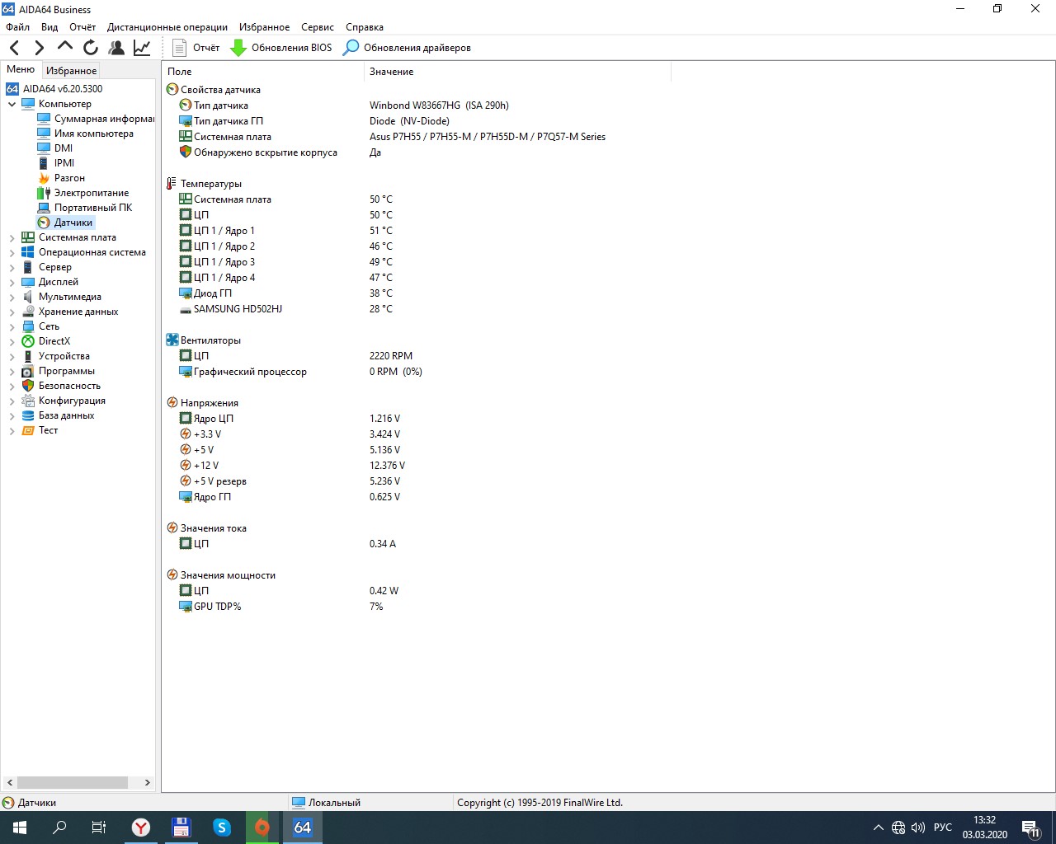
Task: Click the IPMI tree item icon
Action: (44, 163)
